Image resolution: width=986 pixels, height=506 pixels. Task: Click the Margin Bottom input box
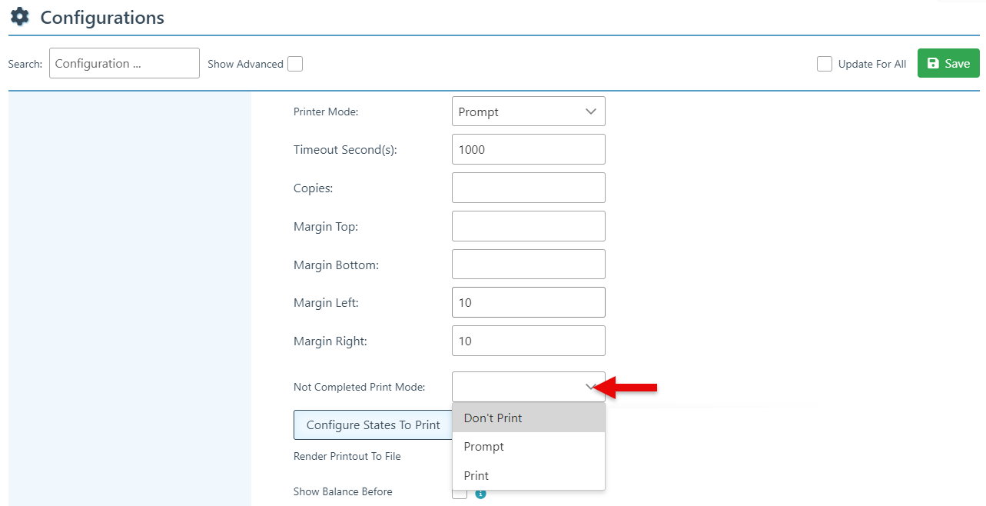[x=528, y=265]
